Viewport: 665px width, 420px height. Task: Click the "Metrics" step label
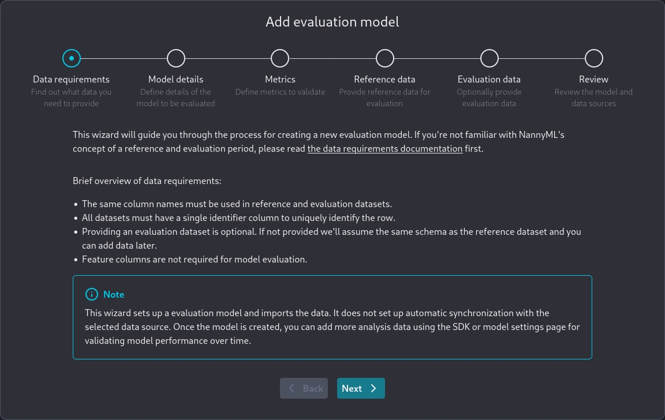click(x=280, y=79)
